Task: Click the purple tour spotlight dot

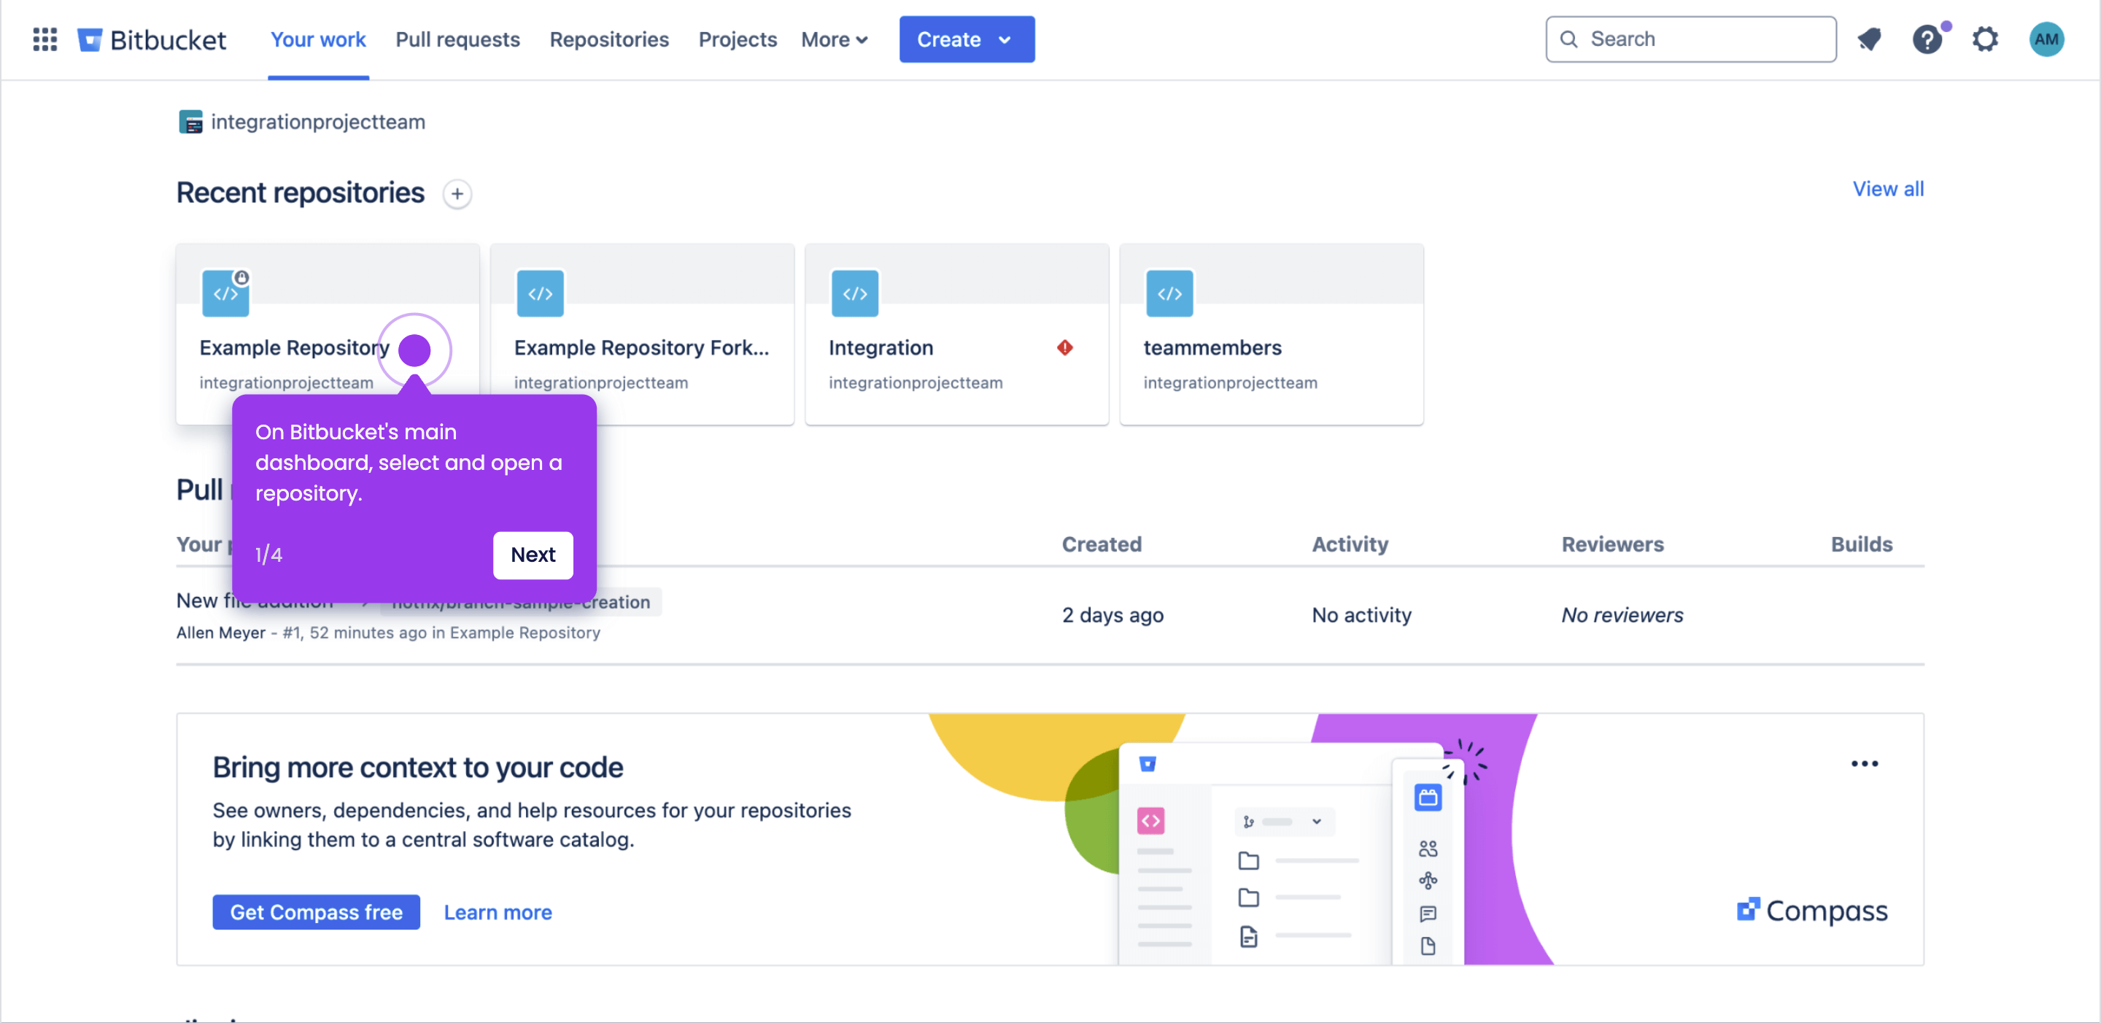Action: coord(414,350)
